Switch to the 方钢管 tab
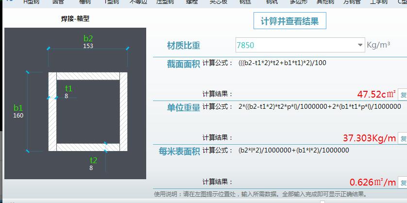Image resolution: width=407 pixels, height=203 pixels. pyautogui.click(x=352, y=2)
